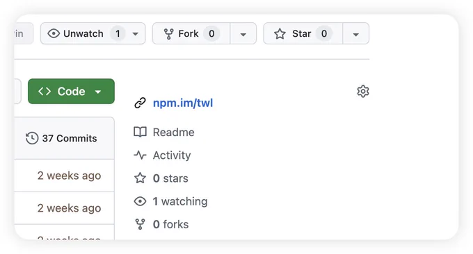Open the Readme link in sidebar
473x254 pixels.
tap(173, 132)
